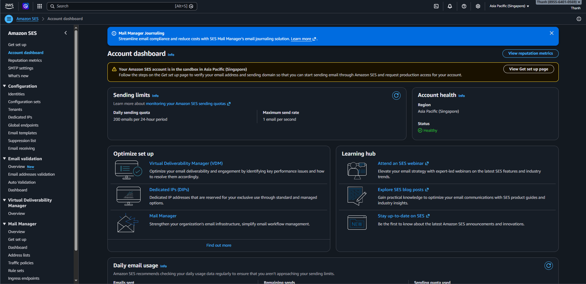Click View reputation metrics button
Viewport: 586px width, 284px height.
click(530, 53)
